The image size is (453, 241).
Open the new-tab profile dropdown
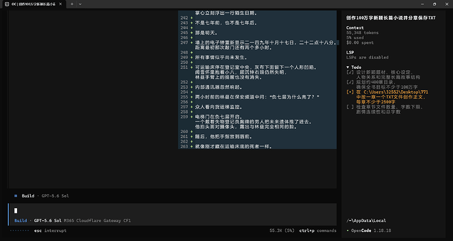80,4
